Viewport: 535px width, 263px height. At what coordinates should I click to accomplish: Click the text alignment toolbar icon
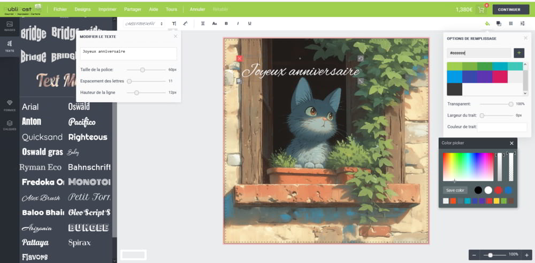(x=203, y=24)
